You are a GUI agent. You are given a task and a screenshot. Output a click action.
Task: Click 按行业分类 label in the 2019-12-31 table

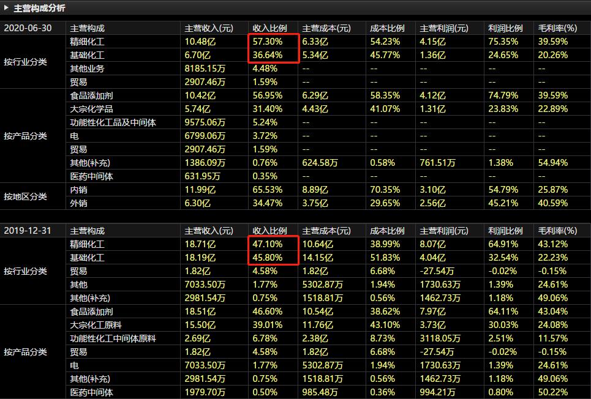tap(25, 271)
